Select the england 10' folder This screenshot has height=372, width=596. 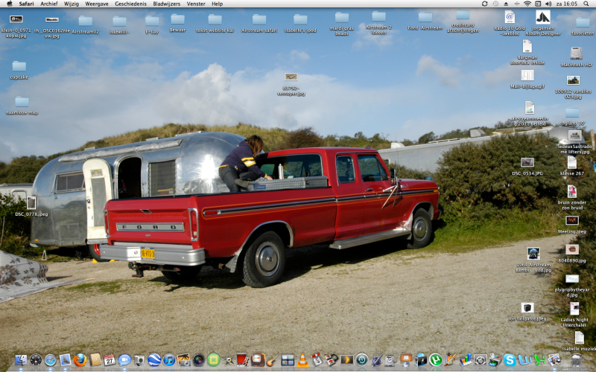coord(571,113)
